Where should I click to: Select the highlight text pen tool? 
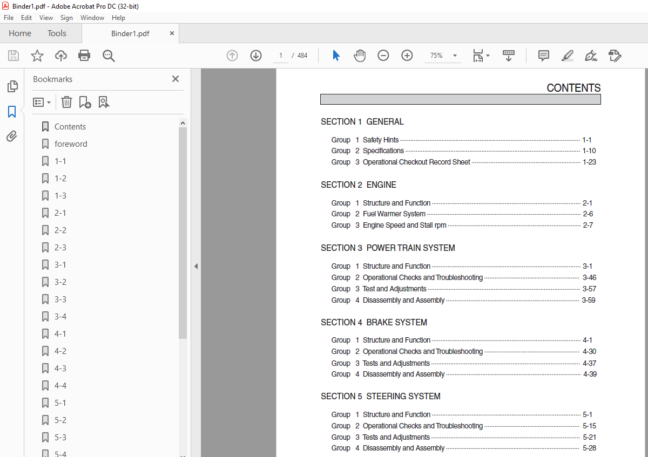click(567, 56)
